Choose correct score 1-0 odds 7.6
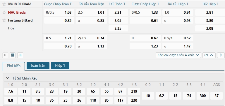Viewport: 225px width, 106px height. click(x=11, y=91)
